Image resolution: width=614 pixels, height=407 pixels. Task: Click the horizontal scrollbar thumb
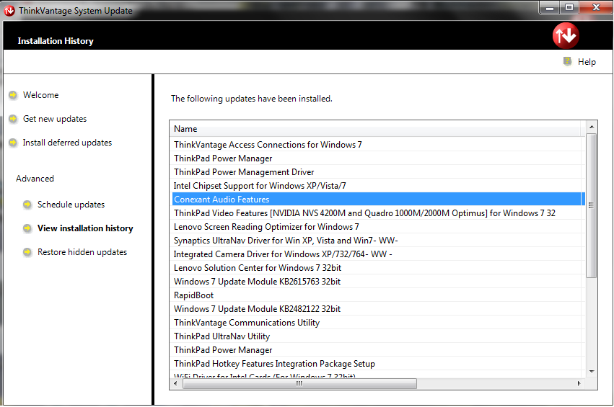[299, 383]
